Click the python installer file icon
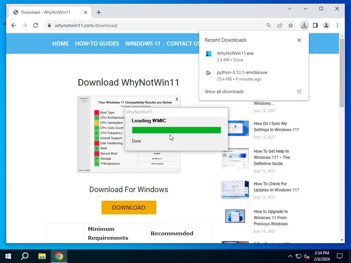 (x=208, y=73)
